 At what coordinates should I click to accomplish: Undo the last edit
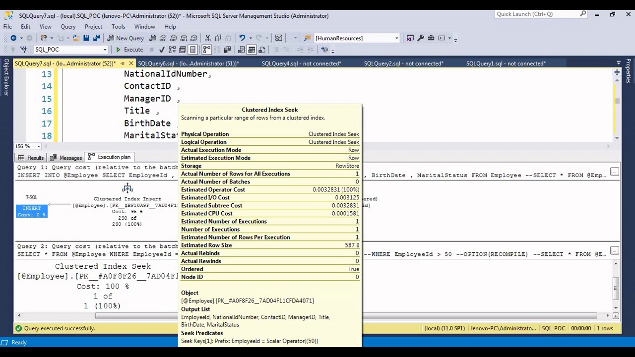click(x=242, y=38)
